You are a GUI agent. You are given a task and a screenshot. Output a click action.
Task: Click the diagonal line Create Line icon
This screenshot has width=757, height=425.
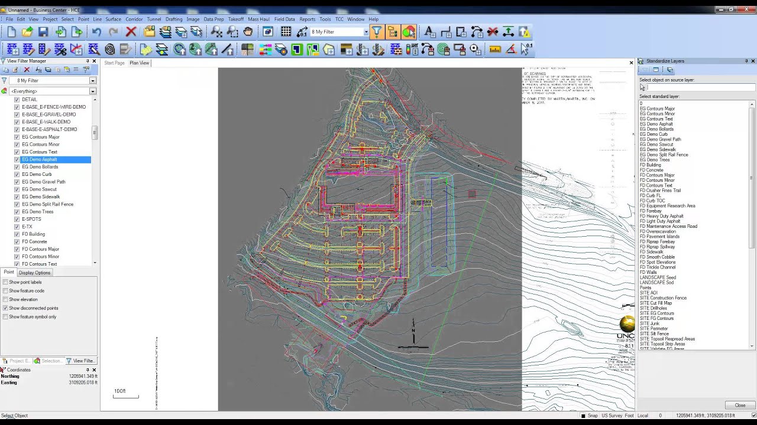coord(228,50)
